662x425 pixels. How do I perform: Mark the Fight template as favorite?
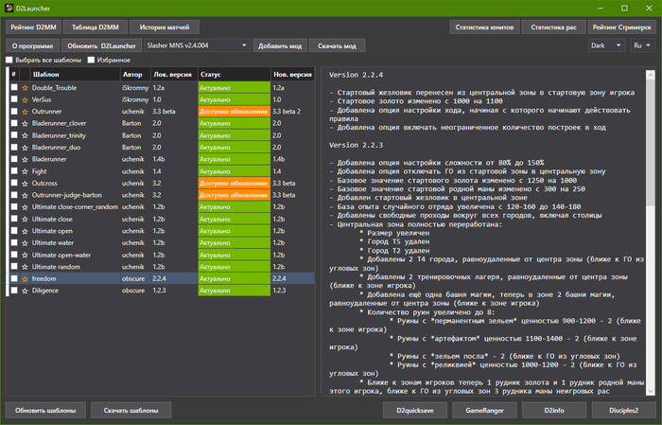click(x=26, y=170)
